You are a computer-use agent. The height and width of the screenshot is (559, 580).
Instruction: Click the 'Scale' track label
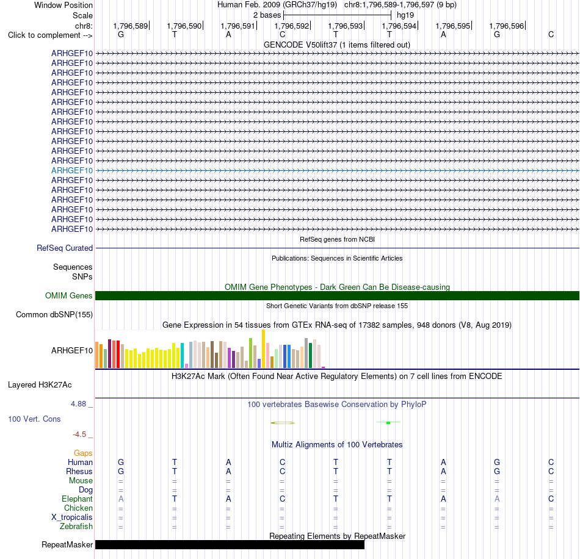tap(82, 15)
